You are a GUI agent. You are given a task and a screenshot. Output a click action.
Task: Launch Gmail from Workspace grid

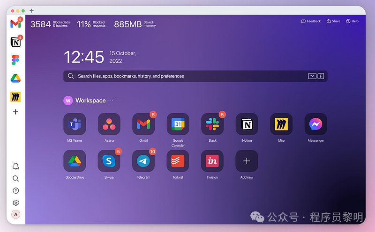coord(143,124)
